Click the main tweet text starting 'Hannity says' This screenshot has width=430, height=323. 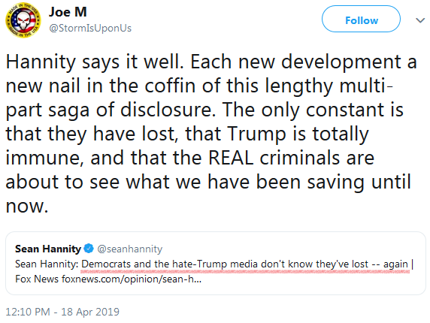tap(211, 134)
